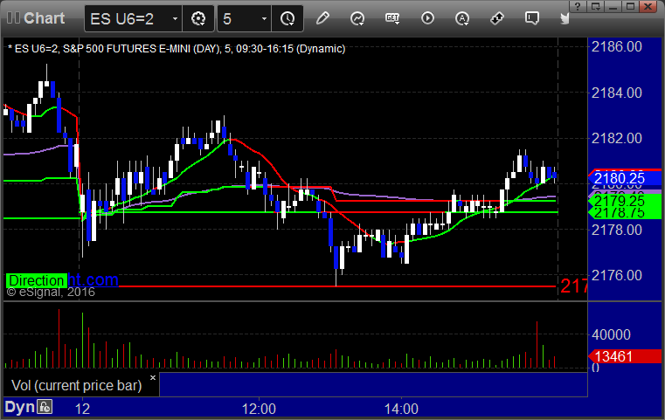
Task: Toggle the lock icon beside Dyn
Action: (x=45, y=407)
